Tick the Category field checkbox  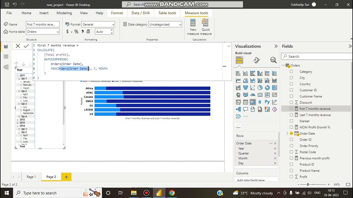(x=291, y=71)
